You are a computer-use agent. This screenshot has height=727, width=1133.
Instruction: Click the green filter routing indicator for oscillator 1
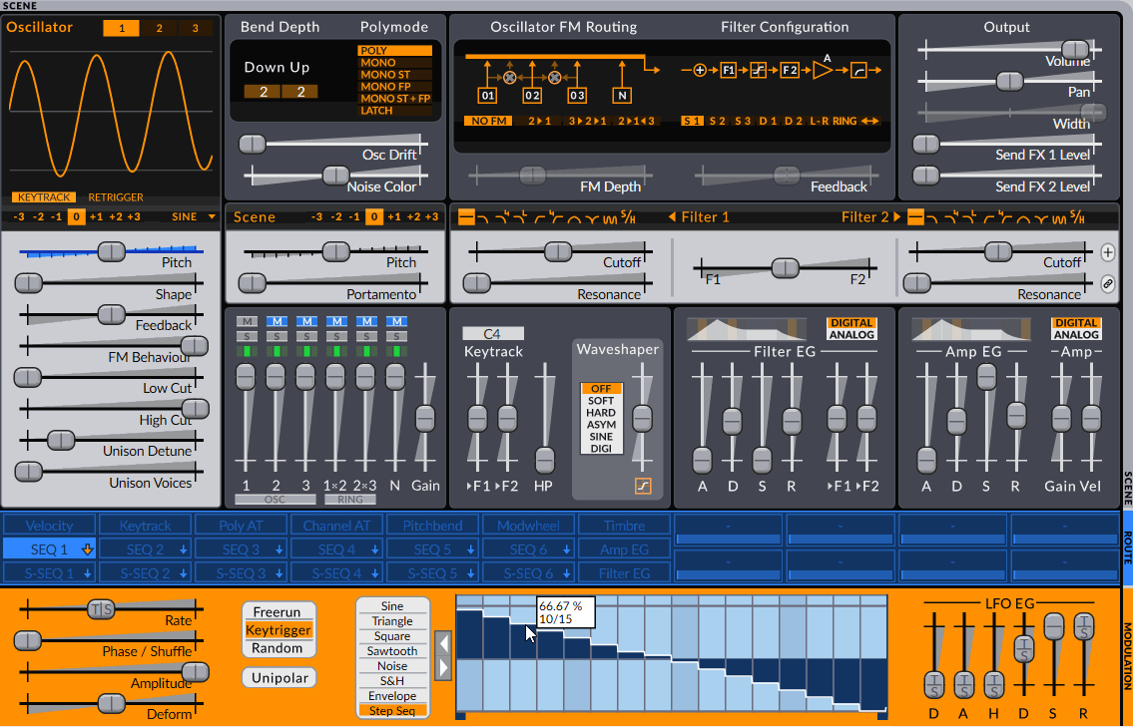247,352
